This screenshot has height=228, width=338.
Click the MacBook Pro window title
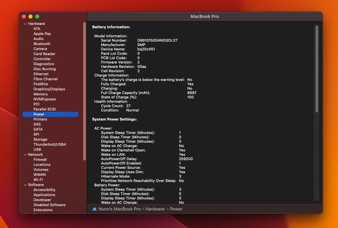[x=204, y=16]
